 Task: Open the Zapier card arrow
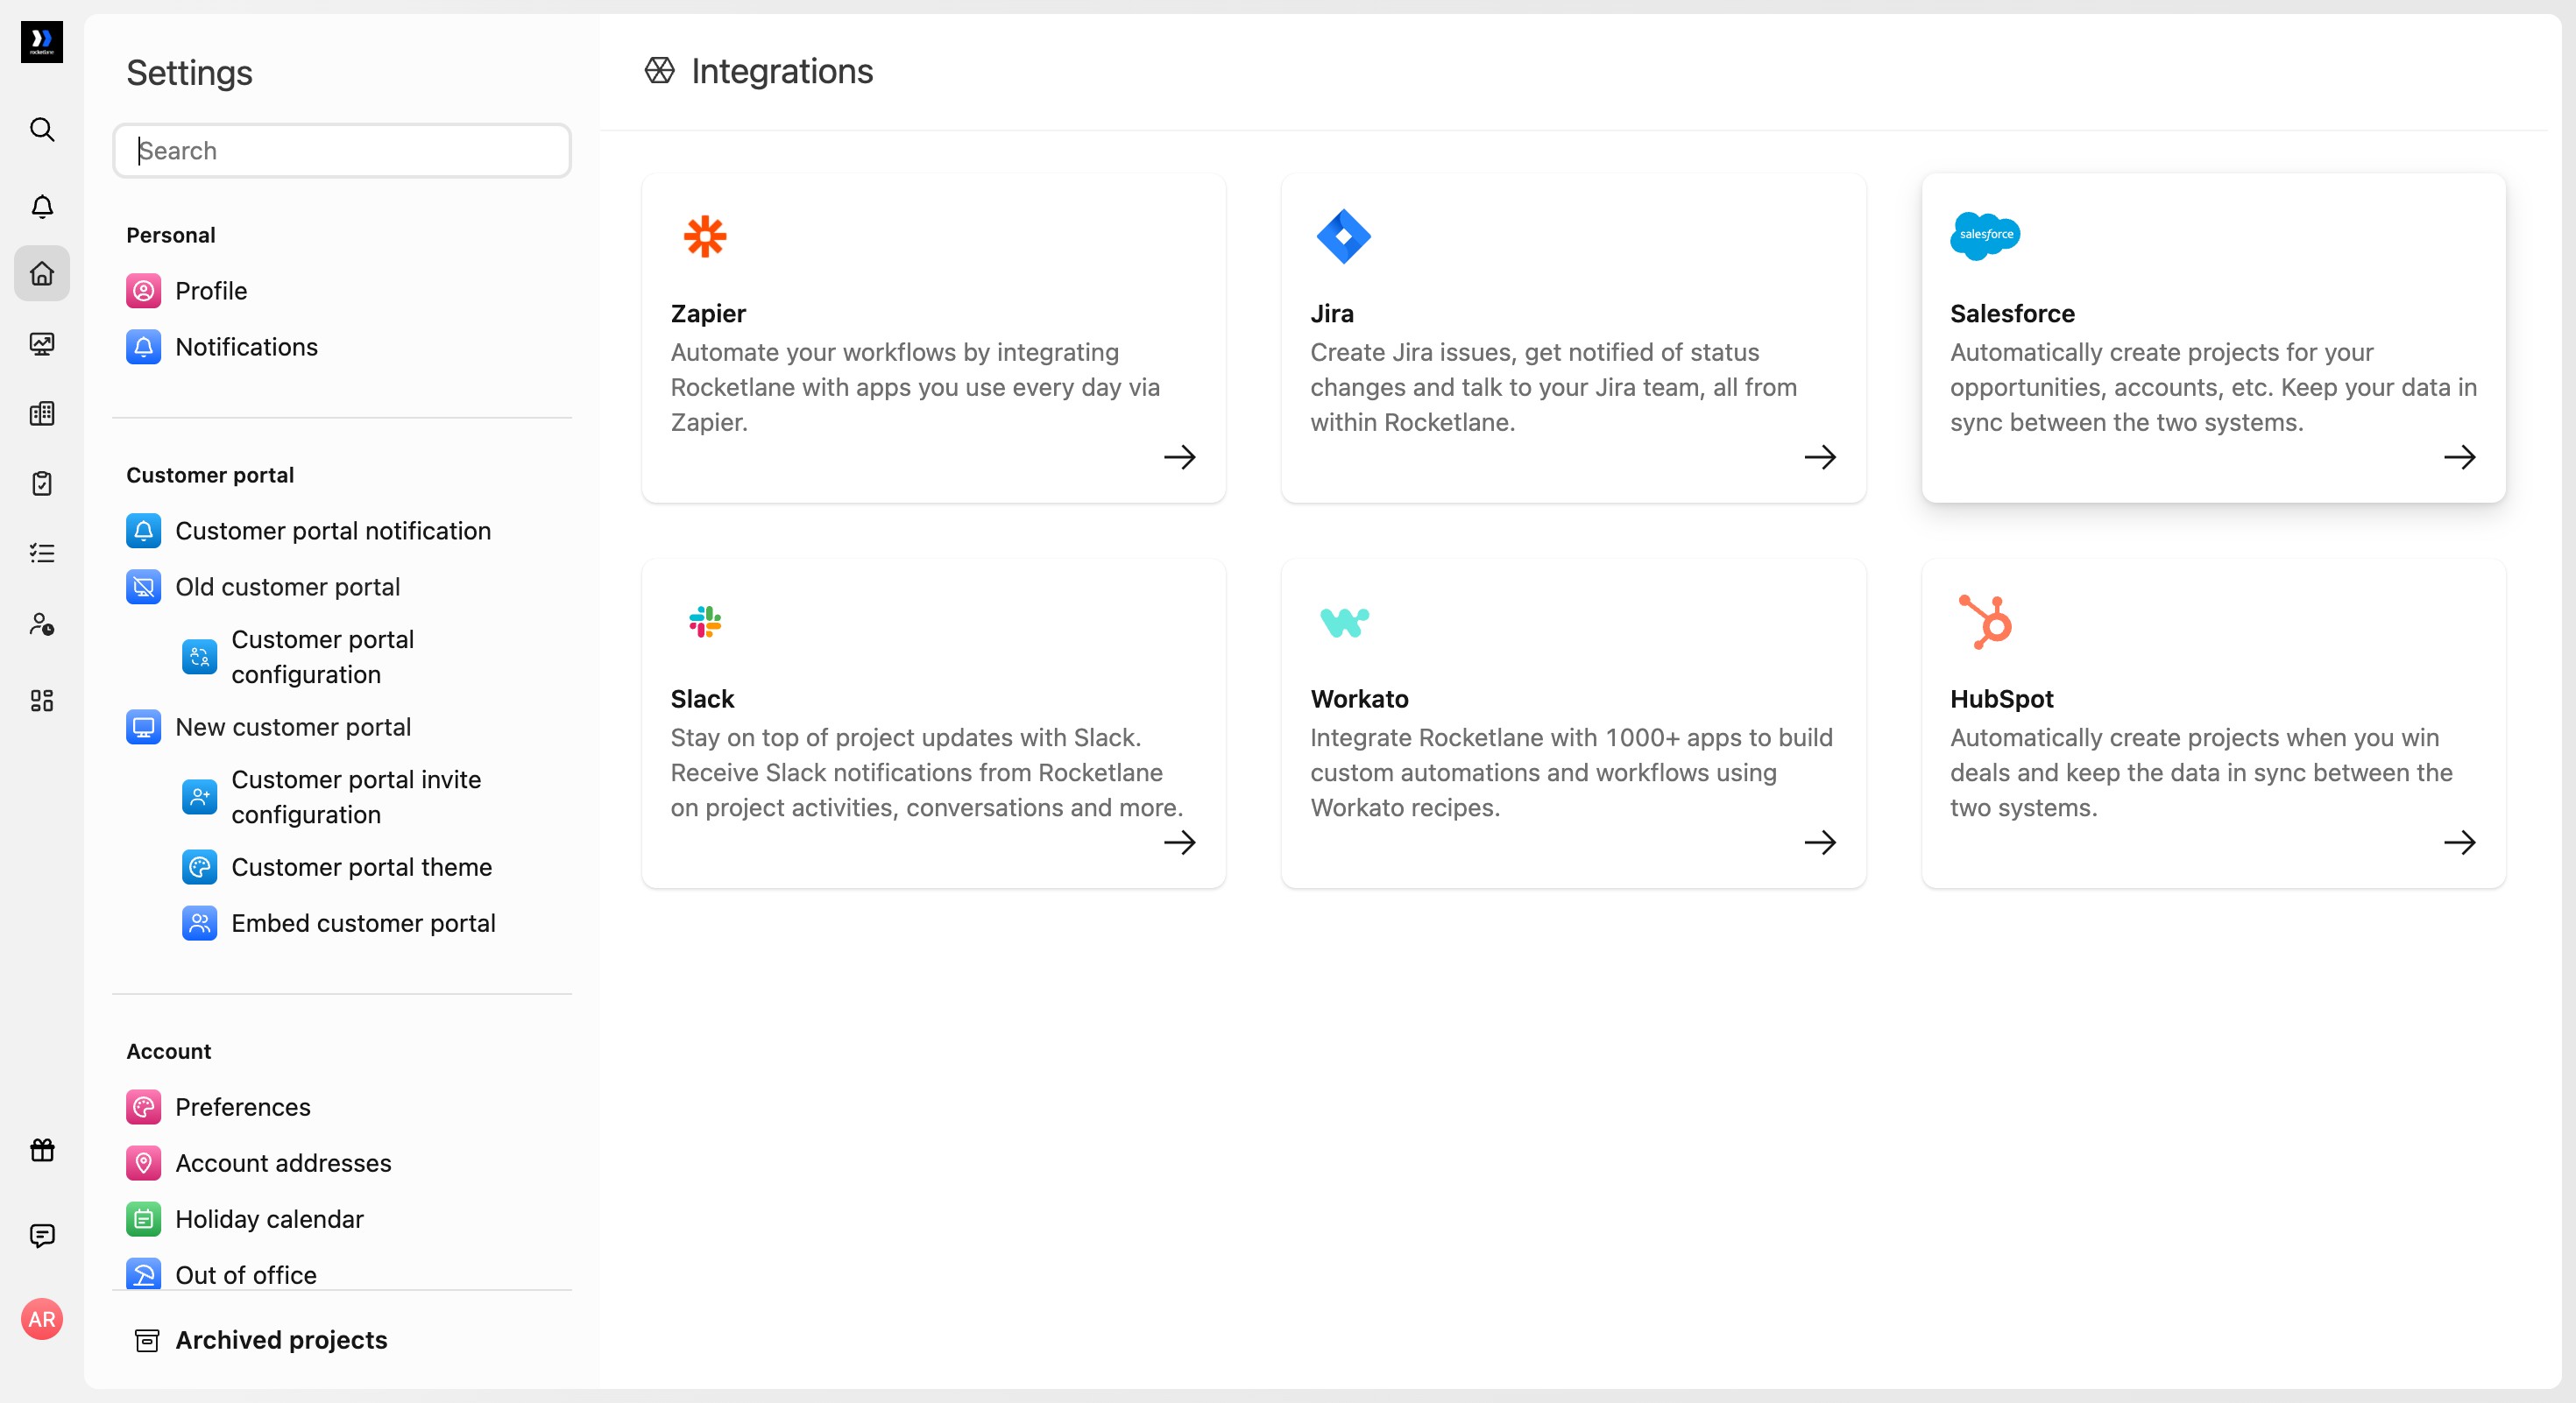(x=1180, y=458)
